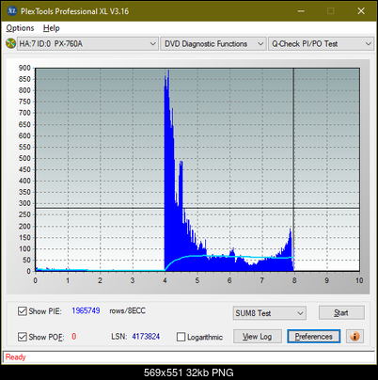Screen dimensions: 378x380
Task: Click the Ready status bar text
Action: 16,357
